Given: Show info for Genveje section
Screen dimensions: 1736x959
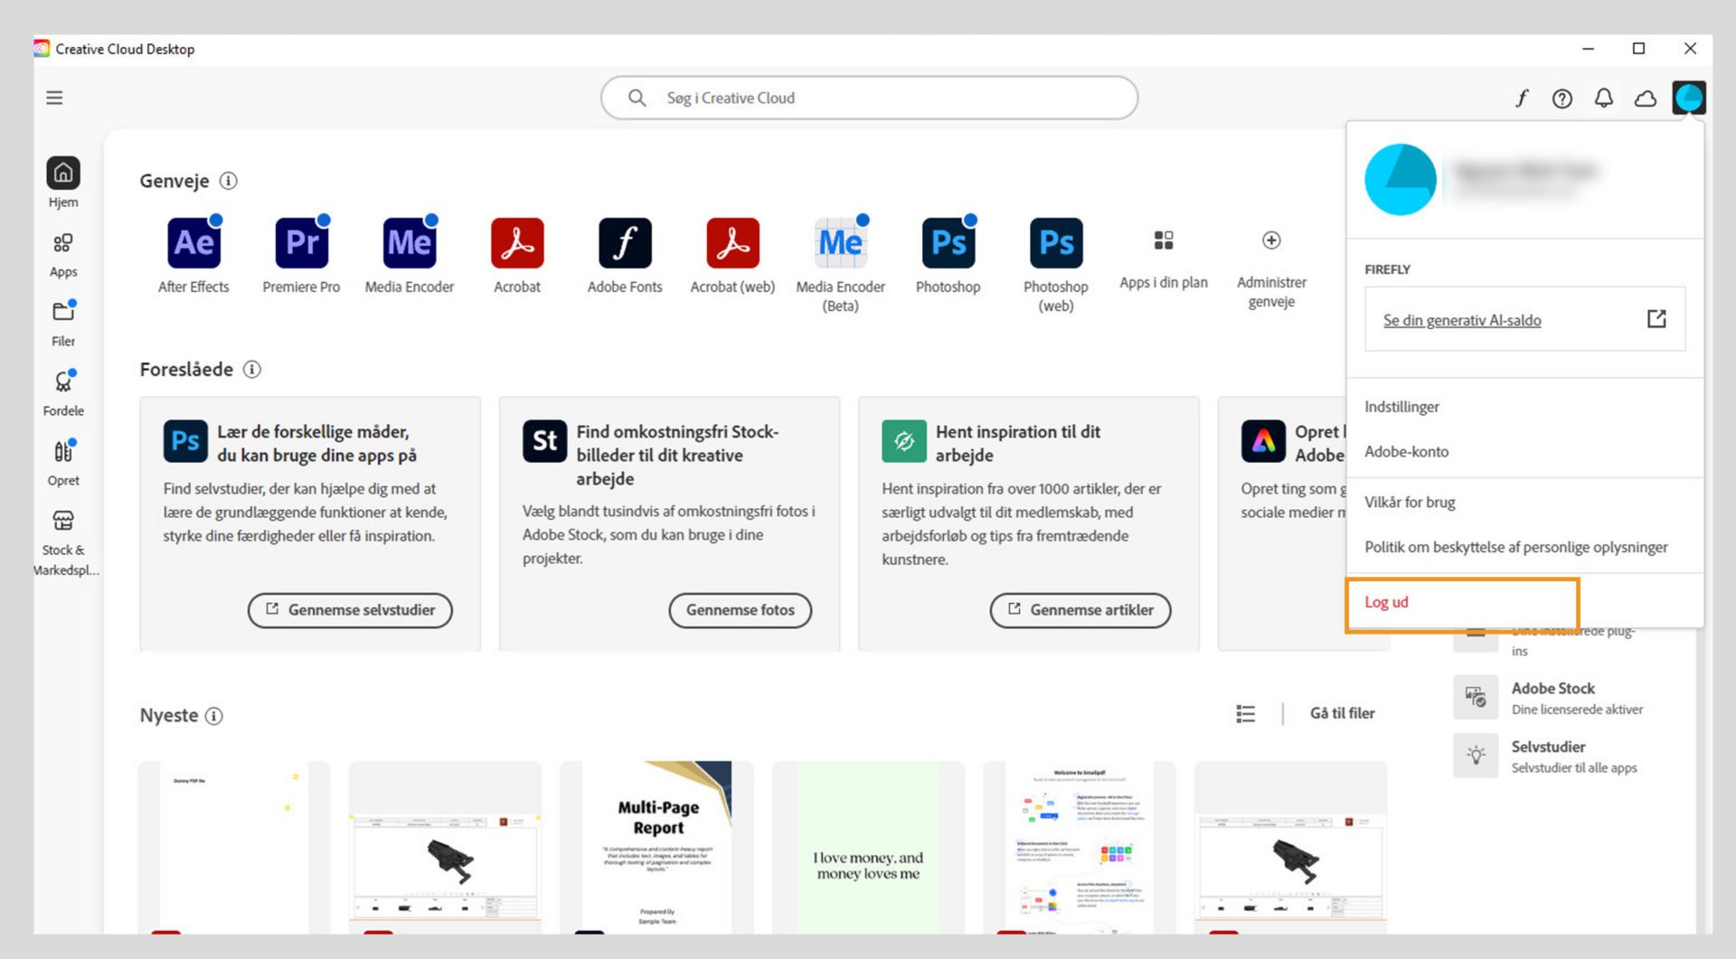Looking at the screenshot, I should (229, 181).
